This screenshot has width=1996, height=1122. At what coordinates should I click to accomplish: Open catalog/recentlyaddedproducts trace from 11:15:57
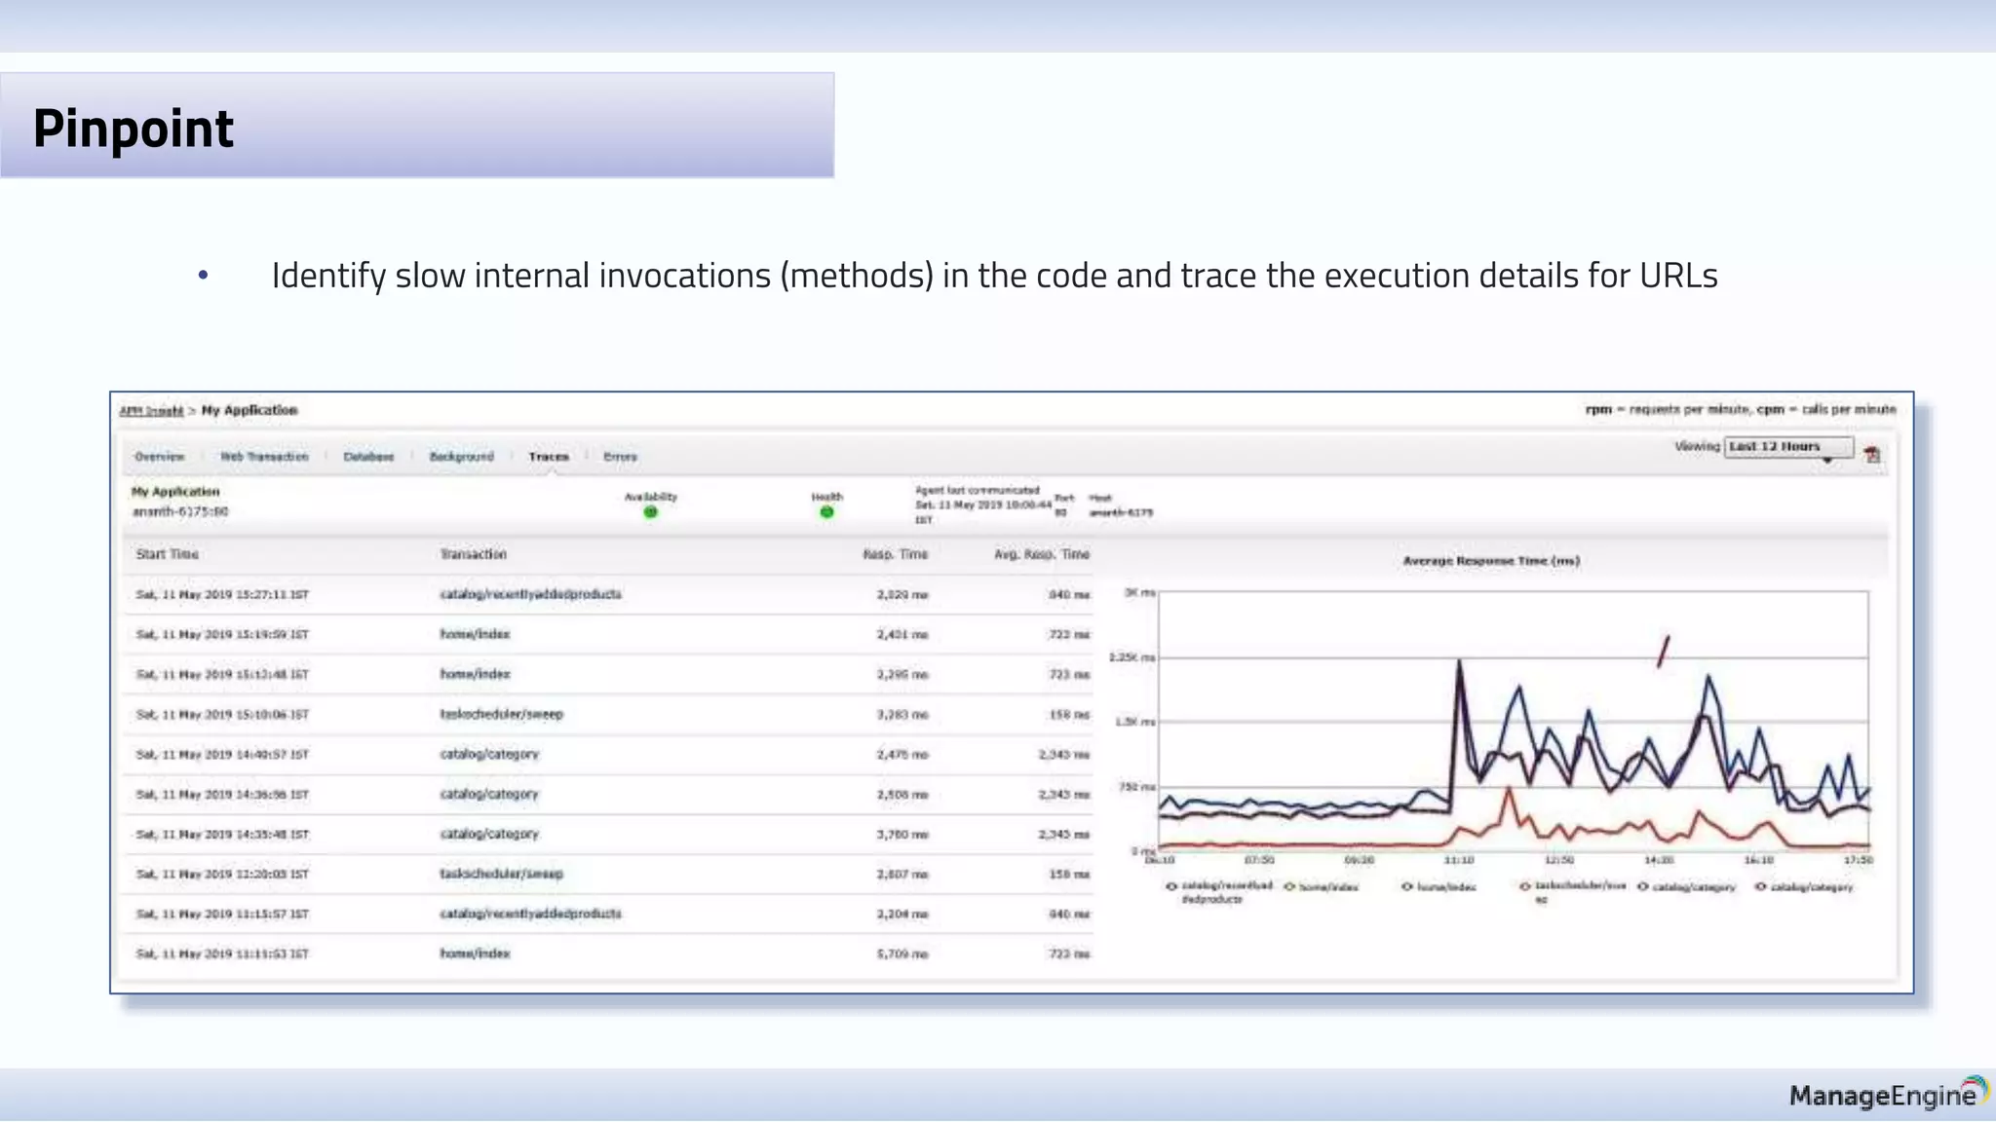pyautogui.click(x=531, y=914)
